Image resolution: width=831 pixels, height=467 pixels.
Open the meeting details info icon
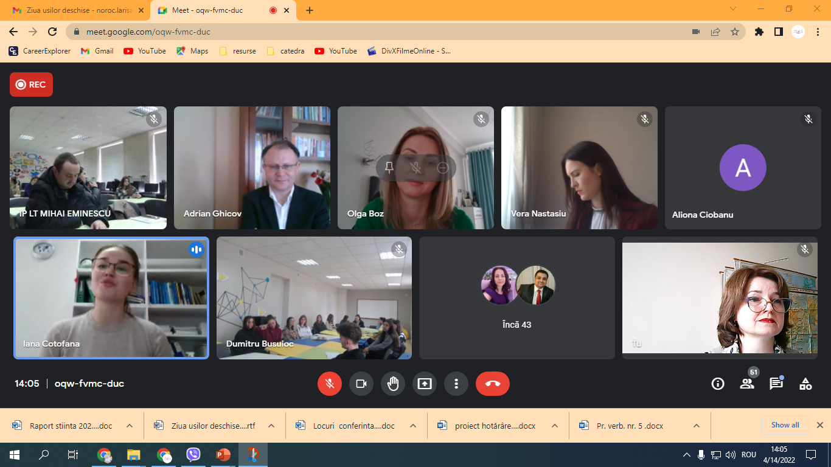pos(718,384)
